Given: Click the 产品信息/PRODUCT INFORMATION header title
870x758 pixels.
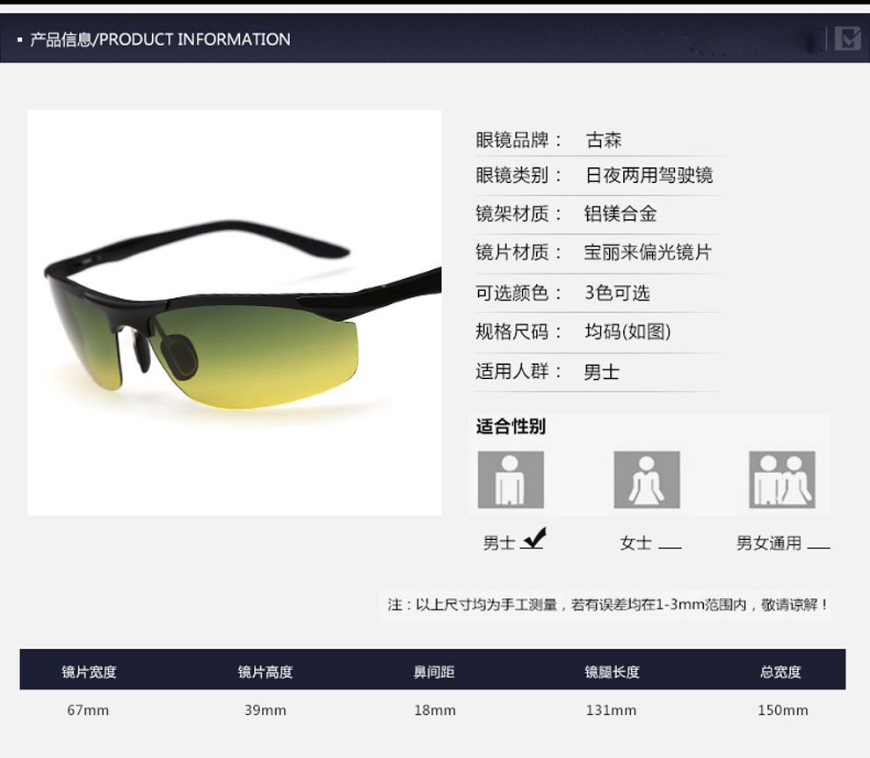Looking at the screenshot, I should [x=160, y=40].
